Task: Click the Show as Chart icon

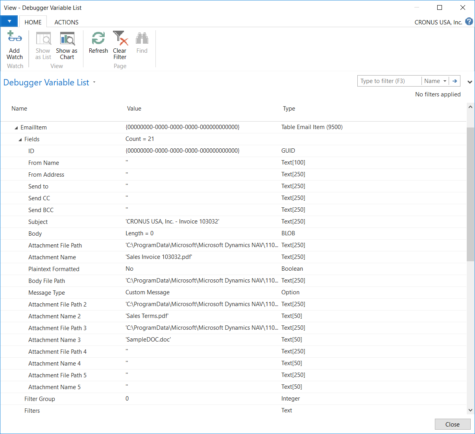Action: click(x=67, y=39)
